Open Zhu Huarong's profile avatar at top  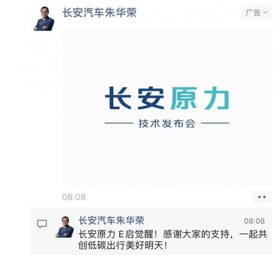[x=44, y=19]
